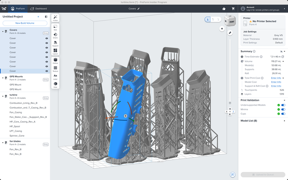Collapse the GPS Mounts group
The height and width of the screenshot is (180, 288).
click(3, 78)
